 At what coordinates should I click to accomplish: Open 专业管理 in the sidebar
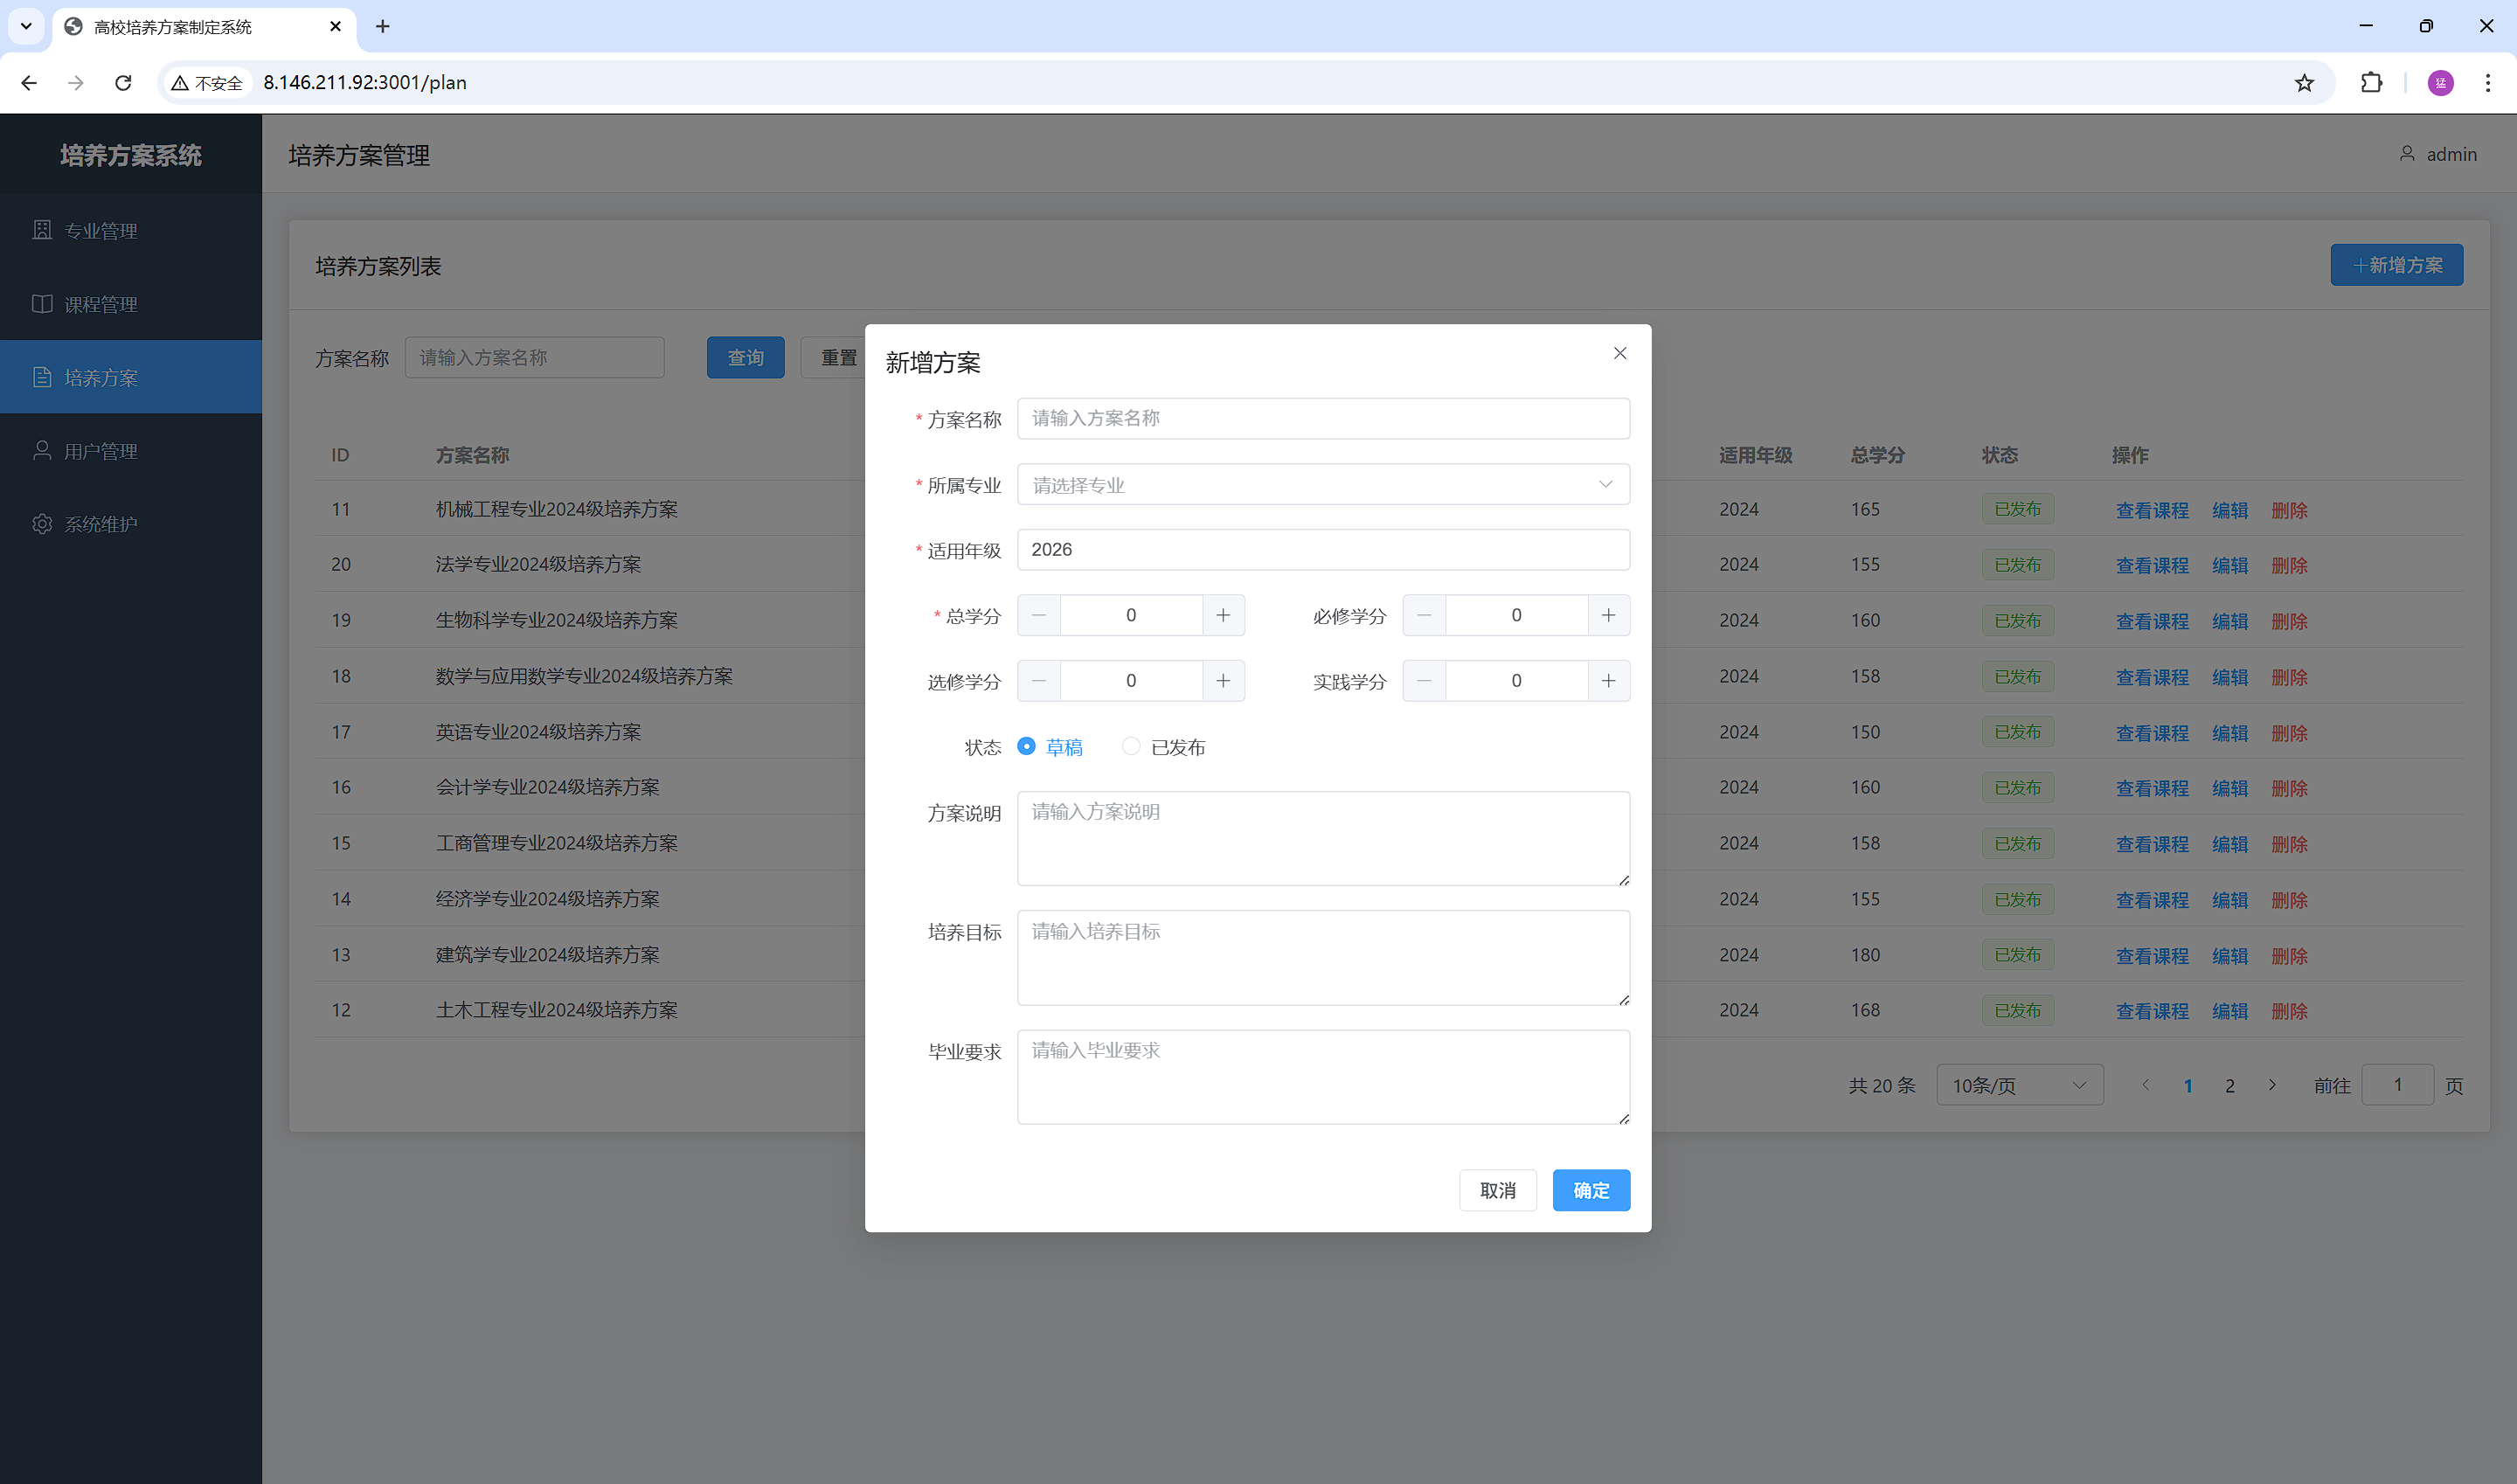pos(100,231)
